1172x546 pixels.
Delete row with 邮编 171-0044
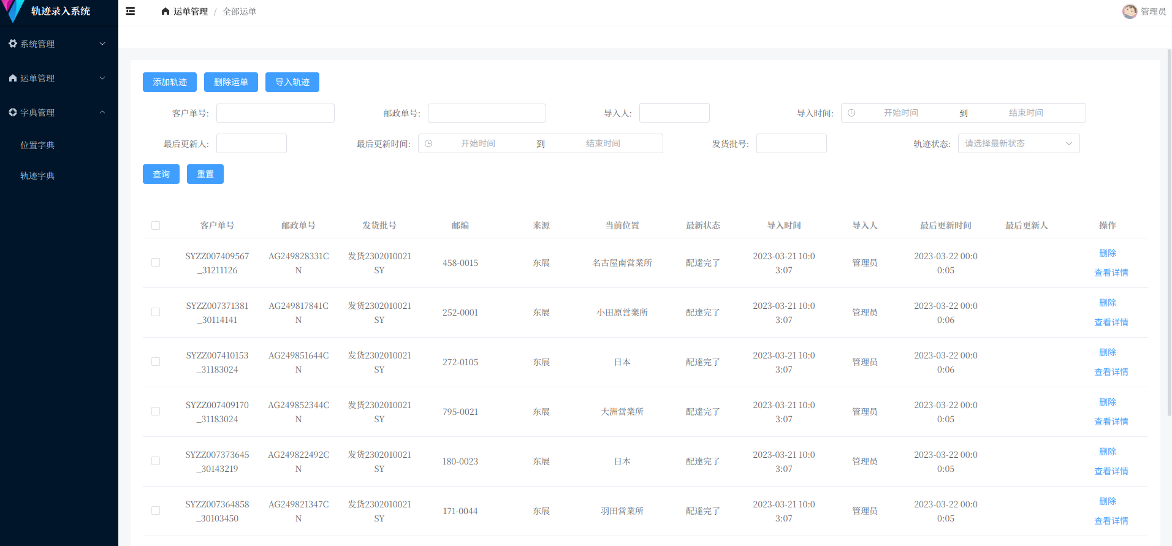1108,501
